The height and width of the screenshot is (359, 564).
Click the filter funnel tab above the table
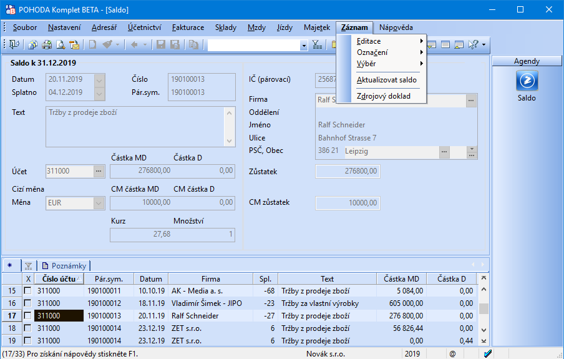point(28,266)
